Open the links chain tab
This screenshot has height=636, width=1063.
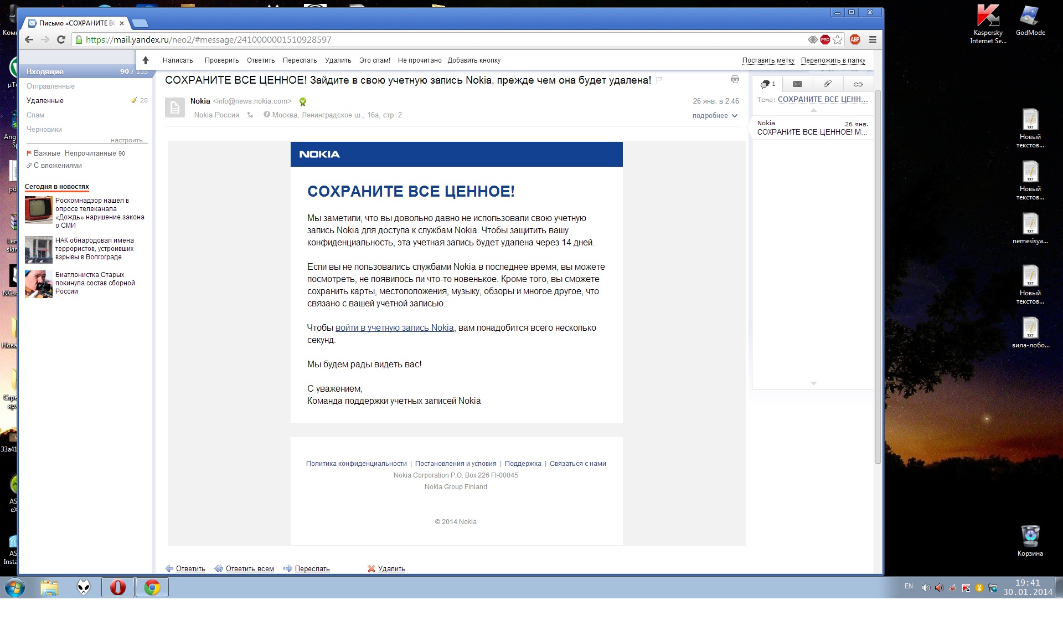pyautogui.click(x=858, y=84)
